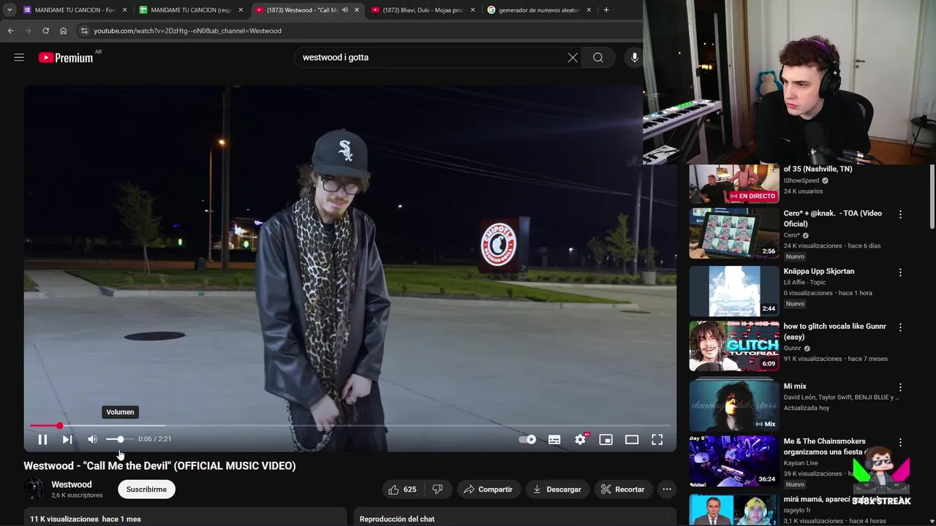Screen dimensions: 936x526
Task: Click the Compartir share button
Action: pyautogui.click(x=488, y=489)
